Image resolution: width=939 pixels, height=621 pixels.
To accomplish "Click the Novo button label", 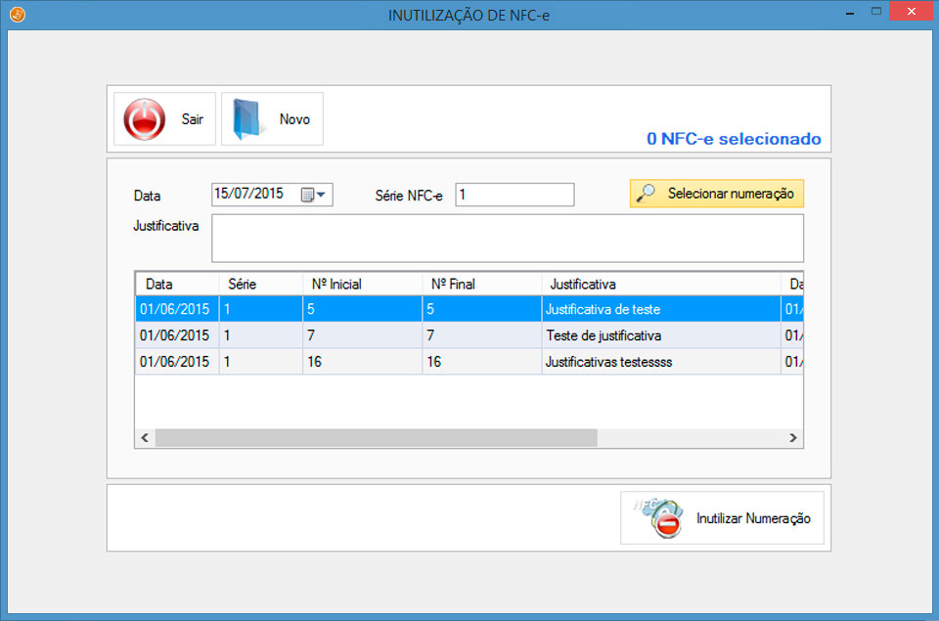I will pos(294,119).
